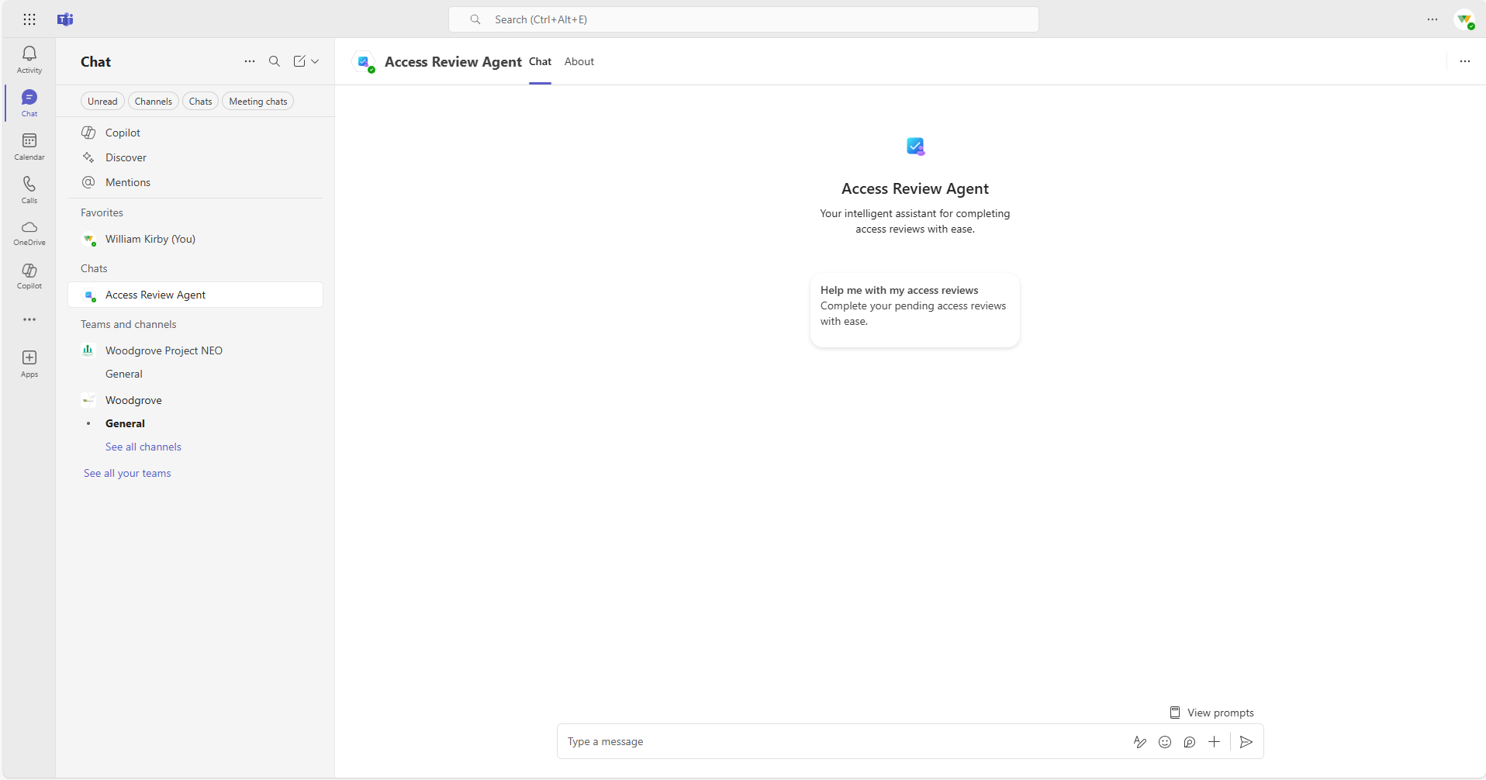Expand the new chat options dropdown
The height and width of the screenshot is (780, 1486).
point(315,61)
